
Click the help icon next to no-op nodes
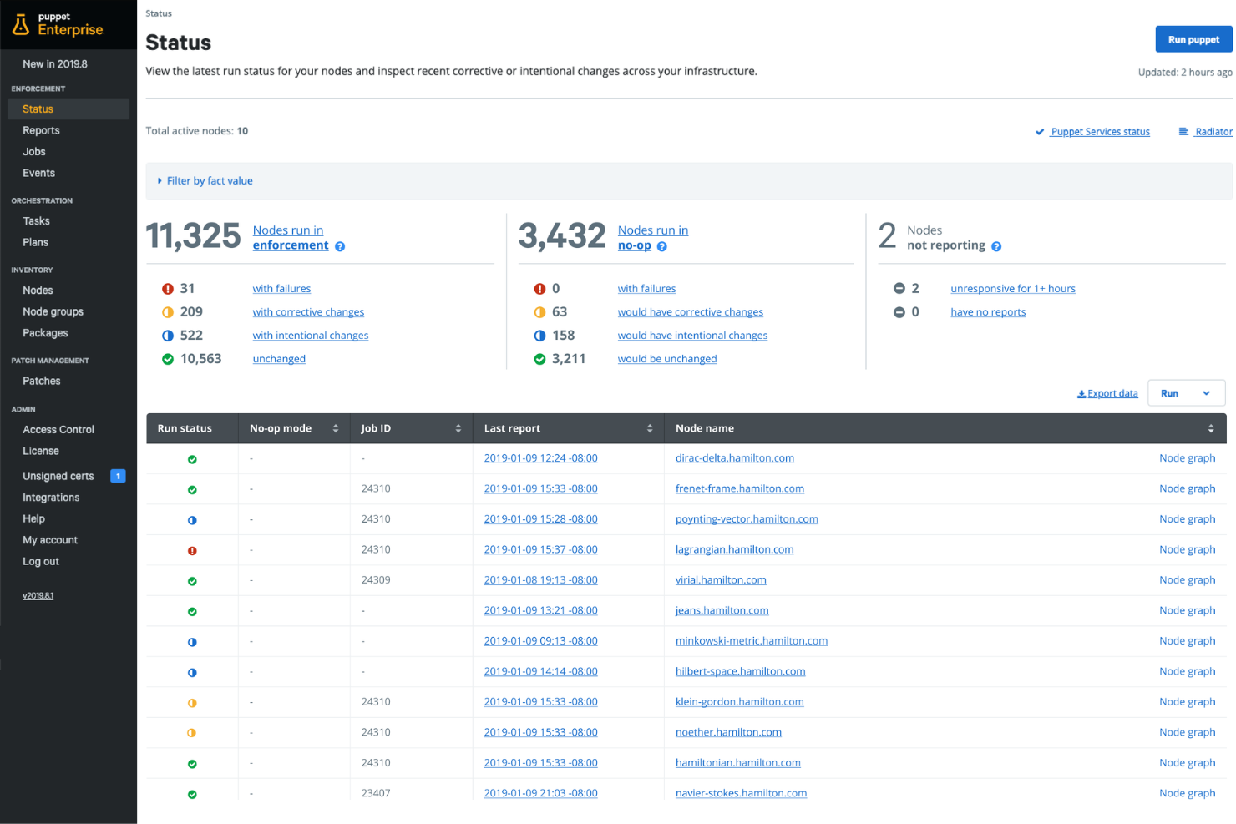pyautogui.click(x=661, y=245)
